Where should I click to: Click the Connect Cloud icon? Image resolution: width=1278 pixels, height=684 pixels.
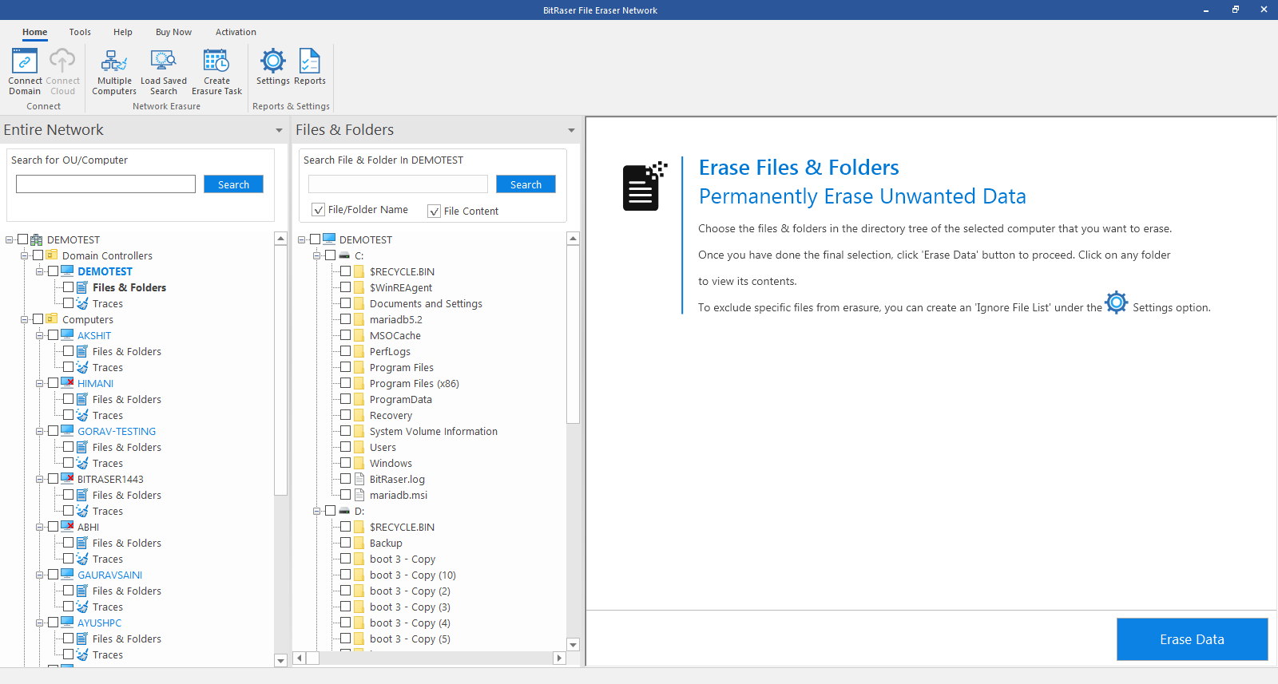(x=62, y=61)
